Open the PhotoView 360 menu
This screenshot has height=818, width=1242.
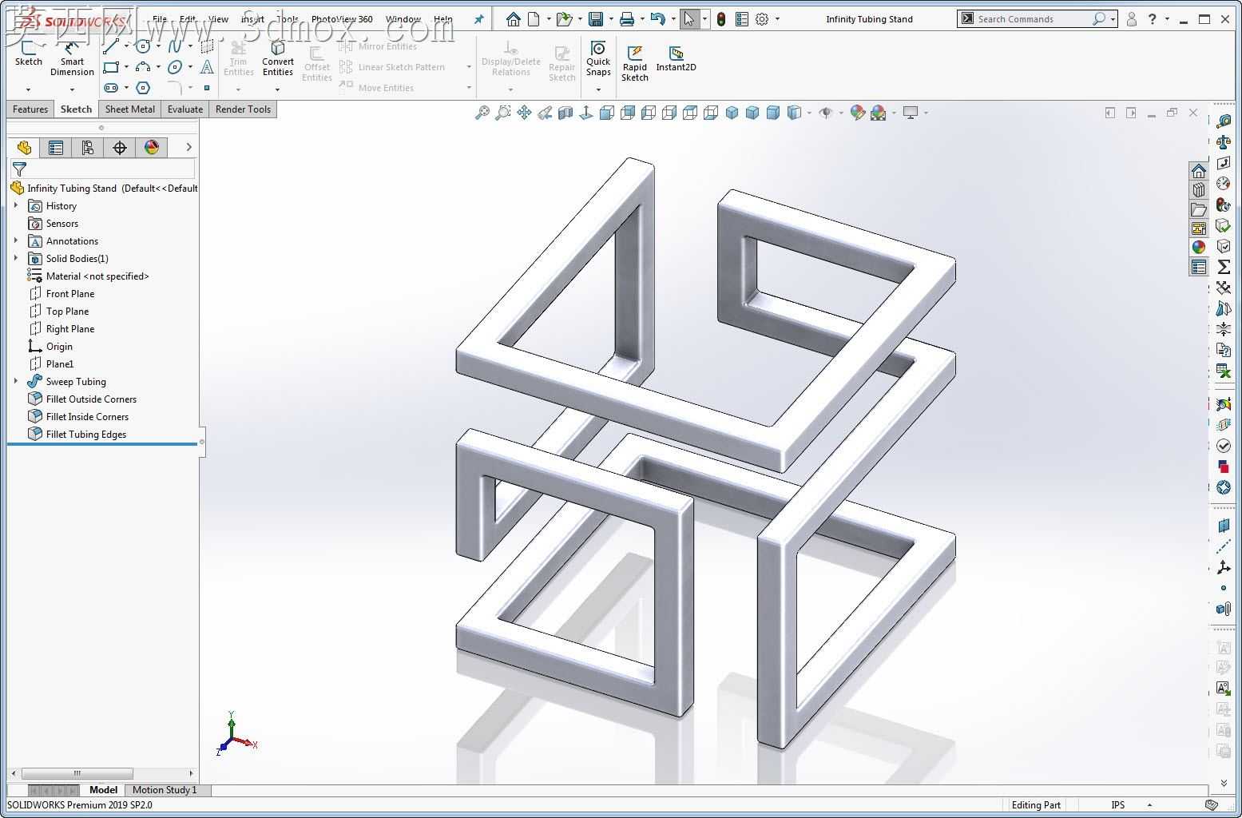click(342, 19)
